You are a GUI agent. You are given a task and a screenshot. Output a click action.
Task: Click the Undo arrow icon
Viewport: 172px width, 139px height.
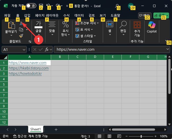[48, 5]
